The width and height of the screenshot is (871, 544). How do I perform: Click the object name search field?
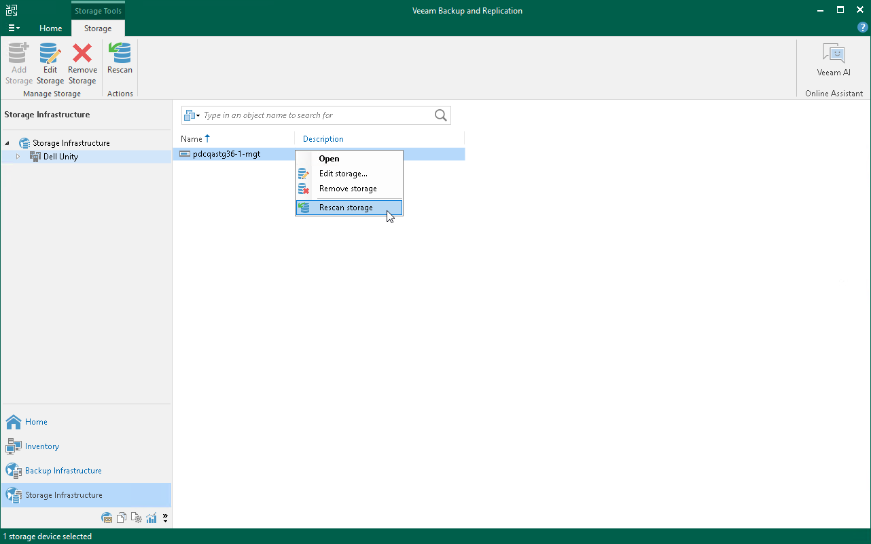click(317, 115)
